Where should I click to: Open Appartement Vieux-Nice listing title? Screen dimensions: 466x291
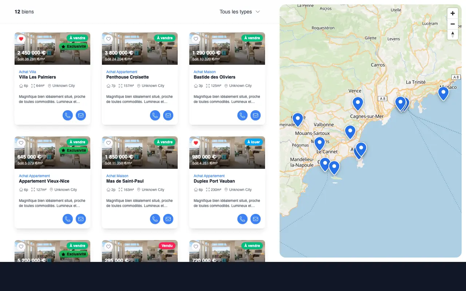(x=44, y=181)
